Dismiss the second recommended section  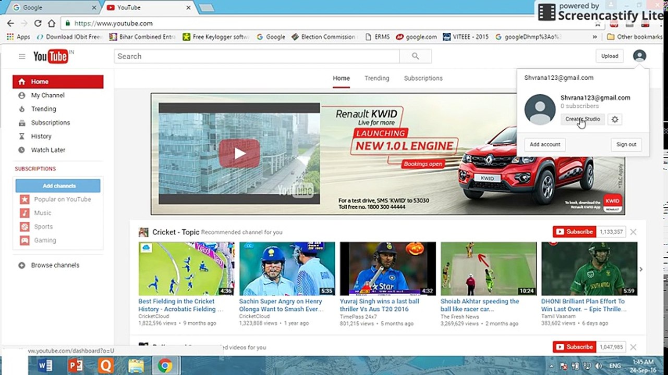(633, 347)
